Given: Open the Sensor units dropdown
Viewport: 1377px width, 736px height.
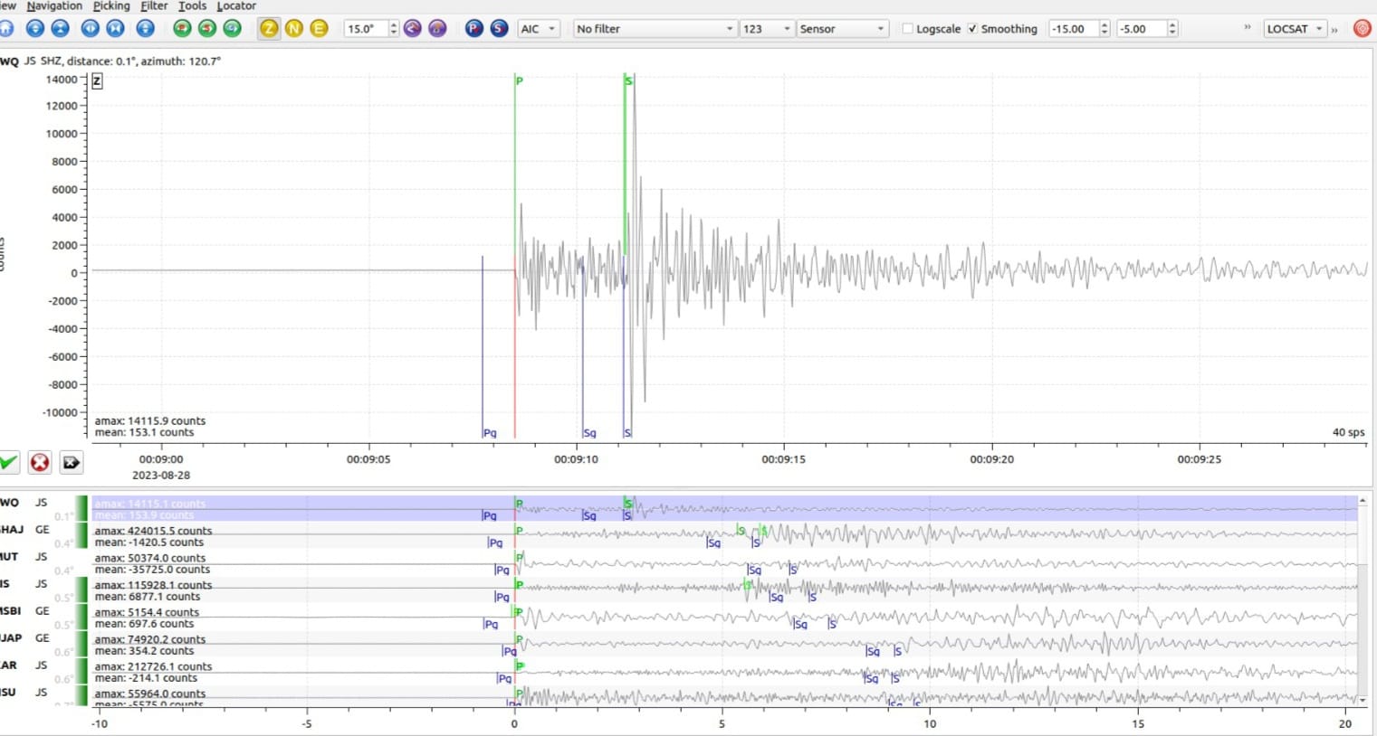Looking at the screenshot, I should coord(841,29).
